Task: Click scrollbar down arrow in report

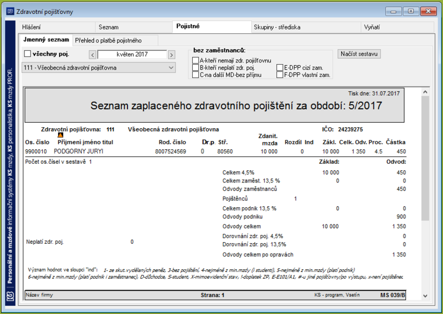Action: (x=425, y=296)
